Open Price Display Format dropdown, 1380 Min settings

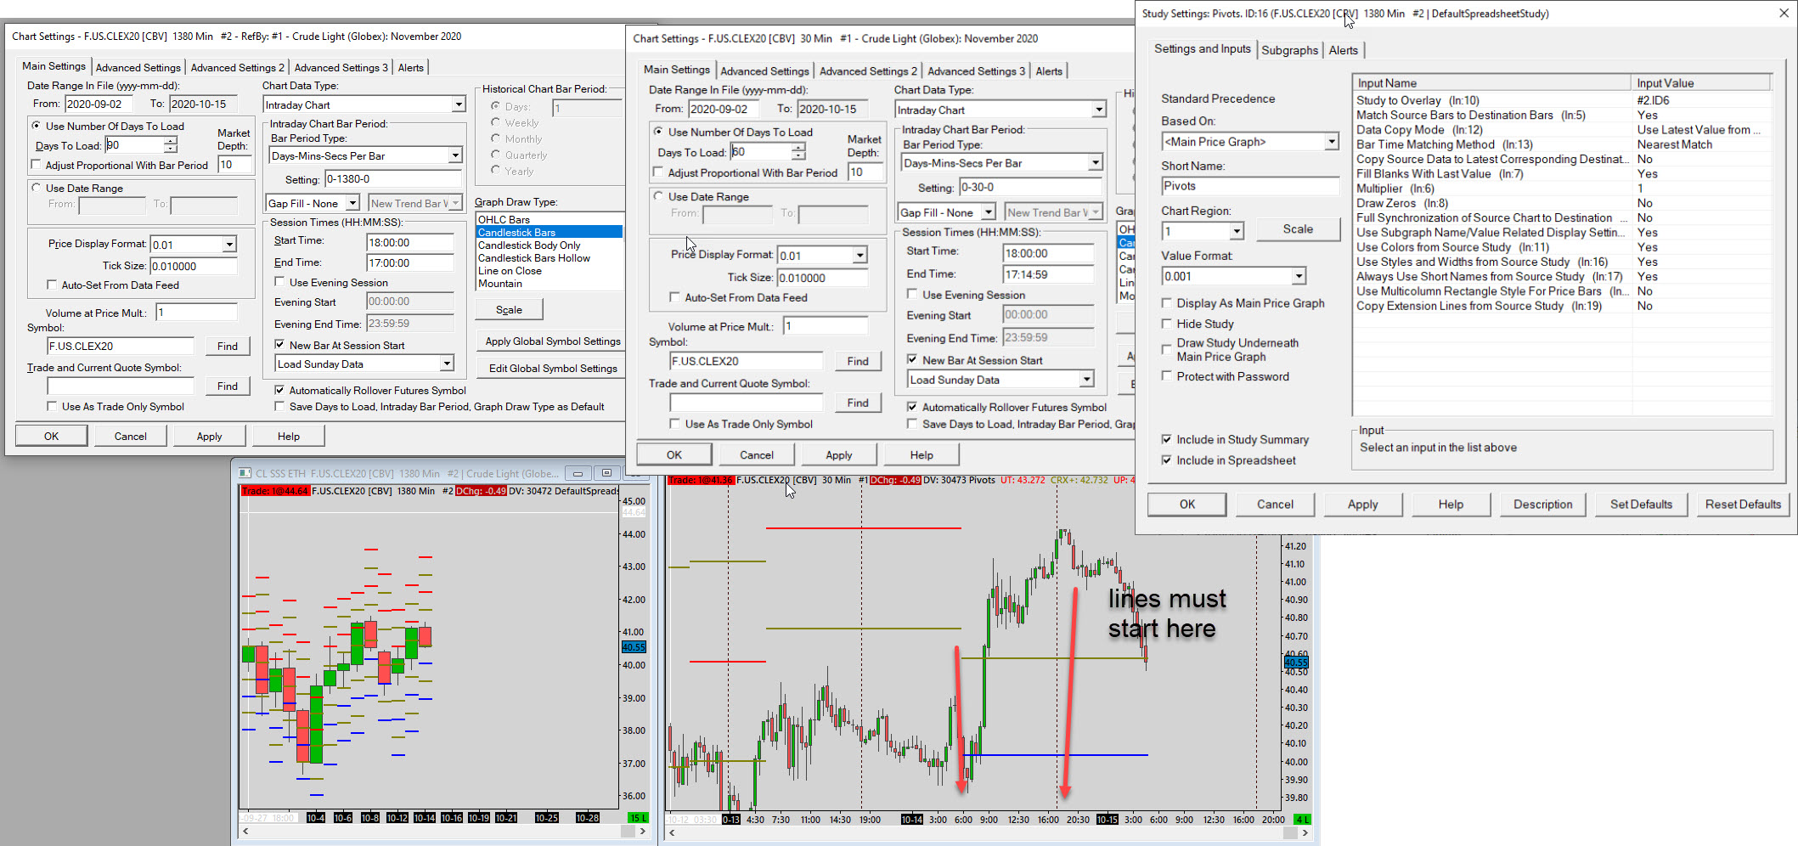(228, 245)
